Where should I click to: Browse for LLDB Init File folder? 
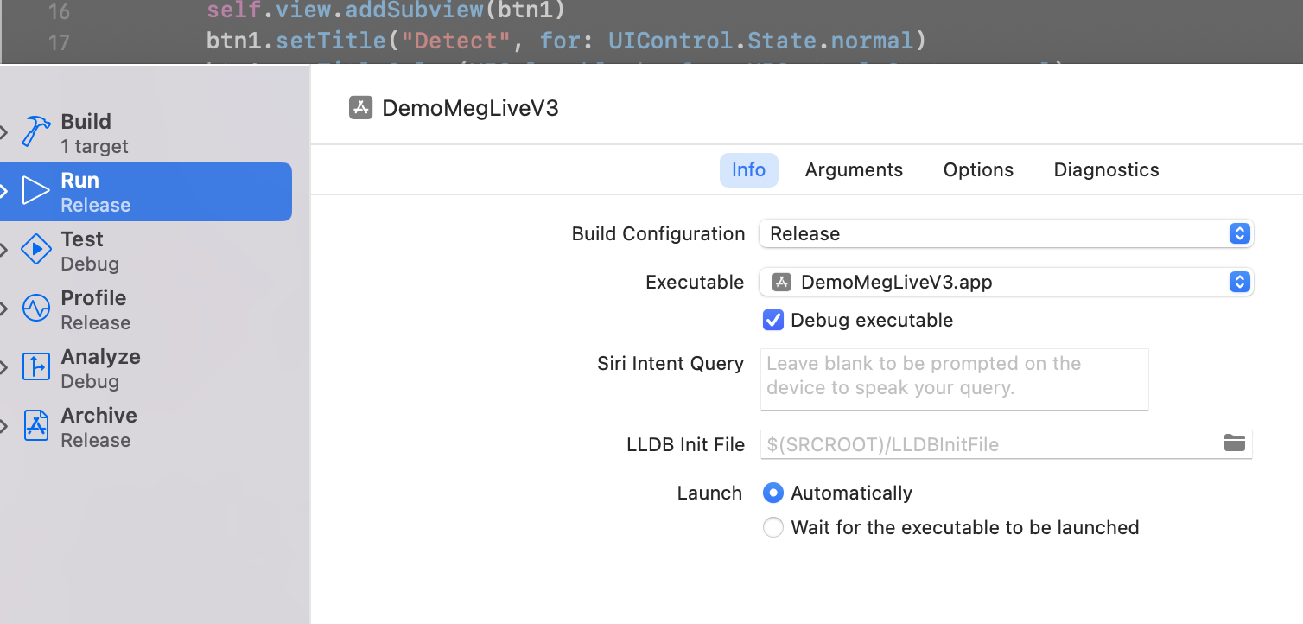tap(1235, 443)
